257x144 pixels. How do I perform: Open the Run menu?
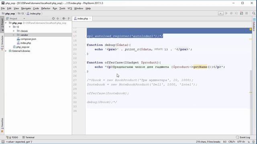(55, 8)
